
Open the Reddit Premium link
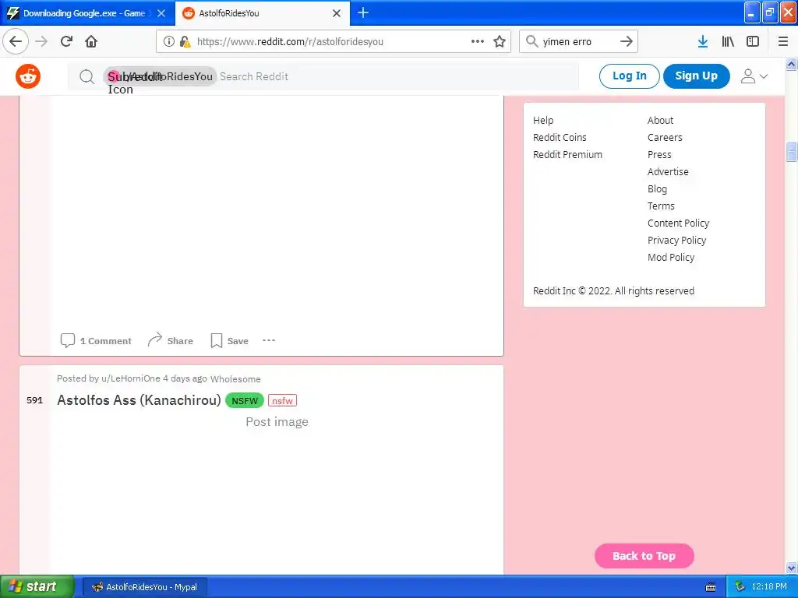[567, 155]
